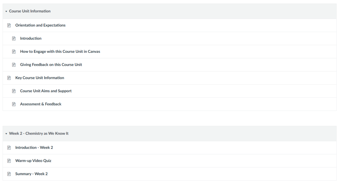Click page icon beside Warm-up Video Quiz
Viewport: 339px width, 183px height.
(x=9, y=161)
